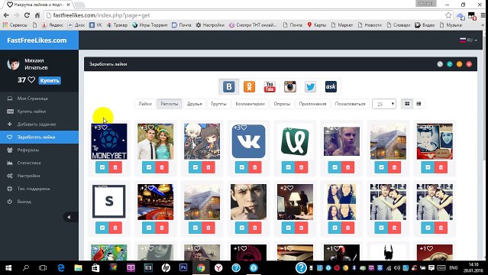The height and width of the screenshot is (275, 488).
Task: Open the items-per-page dropdown showing 25
Action: click(384, 104)
